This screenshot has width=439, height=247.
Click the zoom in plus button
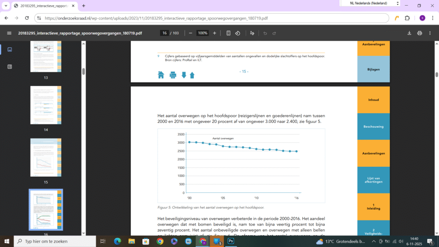click(214, 33)
